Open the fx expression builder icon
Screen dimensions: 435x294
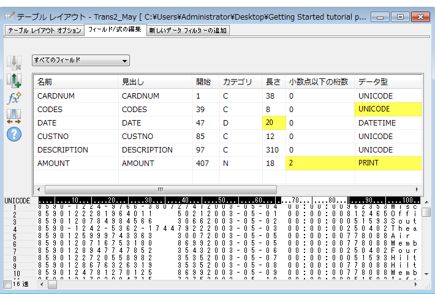[13, 98]
